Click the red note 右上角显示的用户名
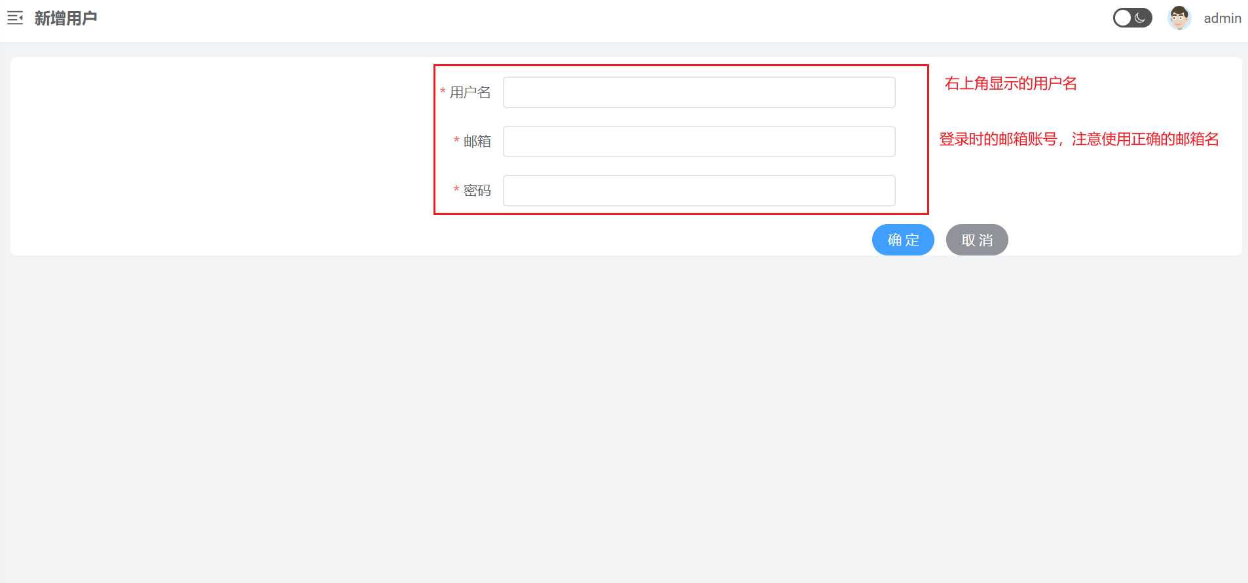Screen dimensions: 1248x583 1011,84
